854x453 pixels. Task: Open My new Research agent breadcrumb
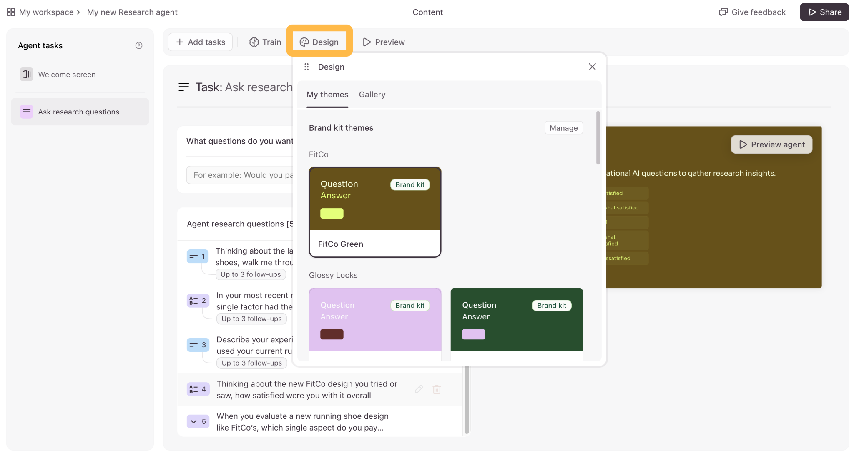(x=132, y=12)
